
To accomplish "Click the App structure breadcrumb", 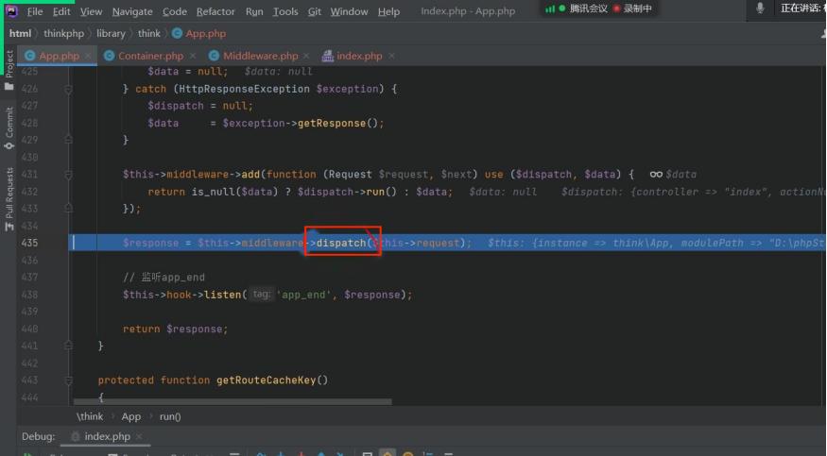I will tap(130, 416).
